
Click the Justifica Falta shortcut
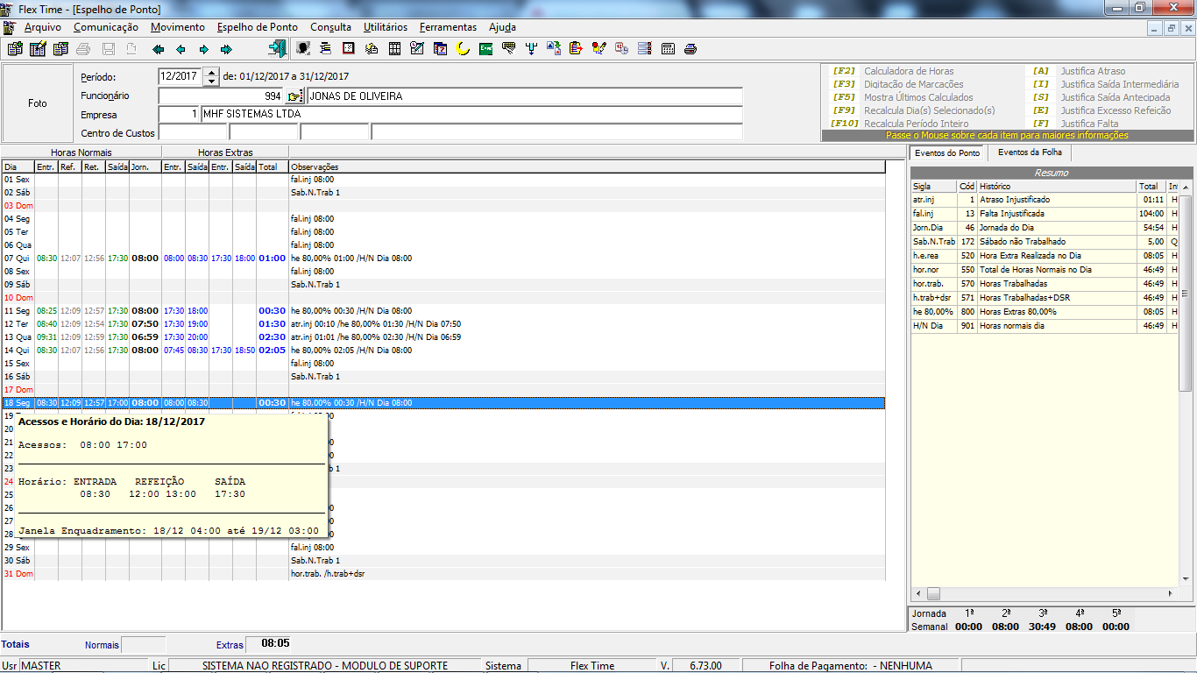[1075, 124]
